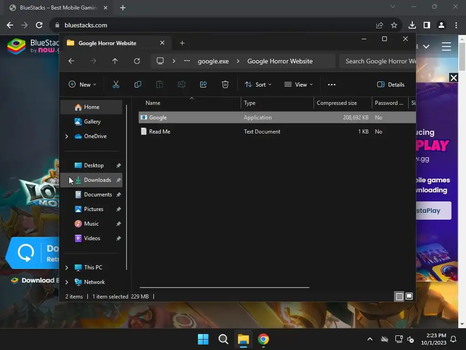Go up one folder level in Explorer

115,61
